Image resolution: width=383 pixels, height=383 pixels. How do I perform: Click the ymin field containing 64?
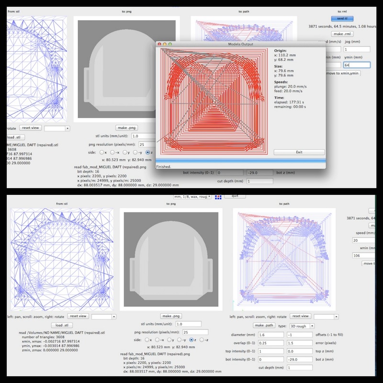click(357, 65)
